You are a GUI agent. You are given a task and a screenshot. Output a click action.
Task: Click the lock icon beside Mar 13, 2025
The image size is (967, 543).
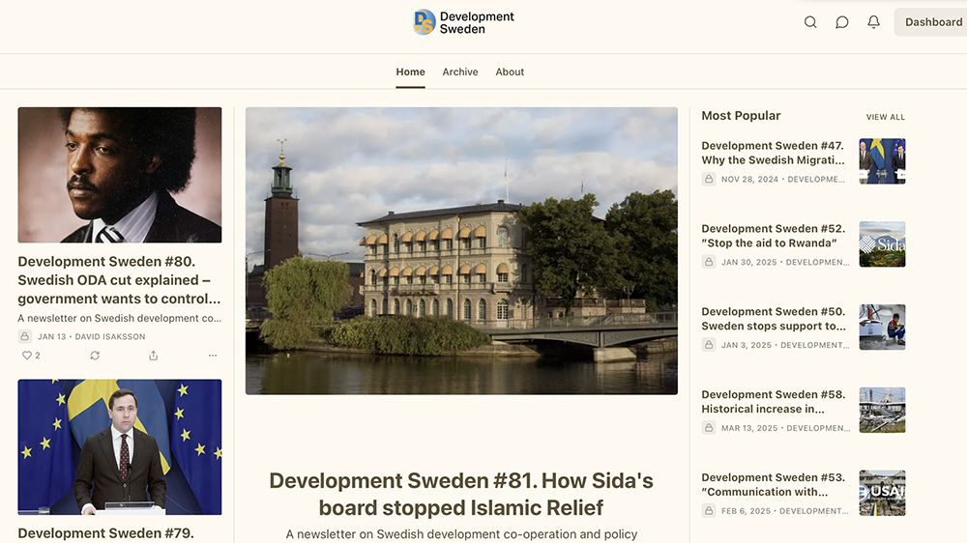[x=709, y=428]
